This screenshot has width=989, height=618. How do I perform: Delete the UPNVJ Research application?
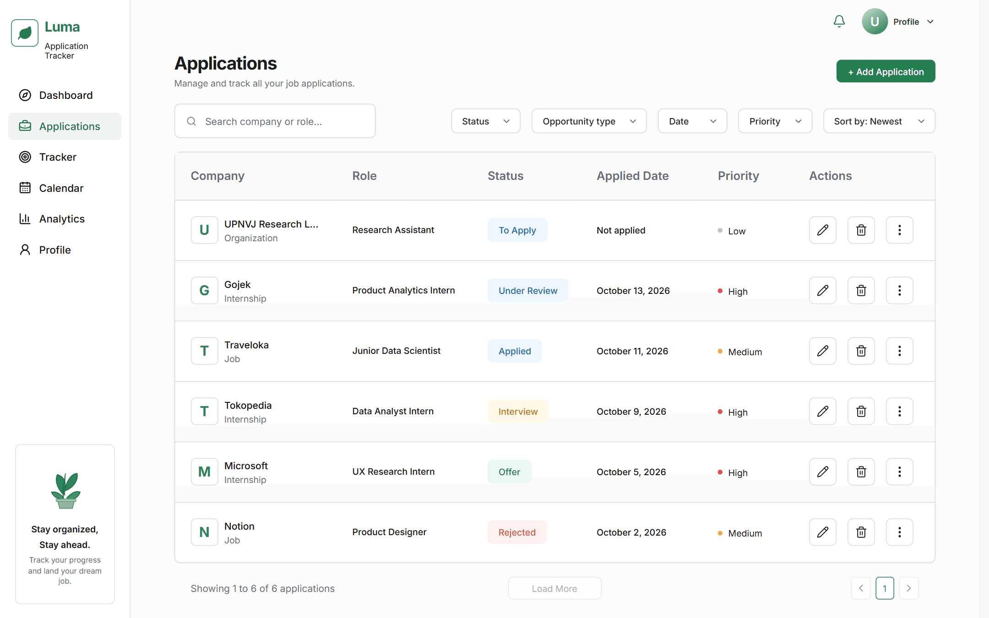point(861,230)
